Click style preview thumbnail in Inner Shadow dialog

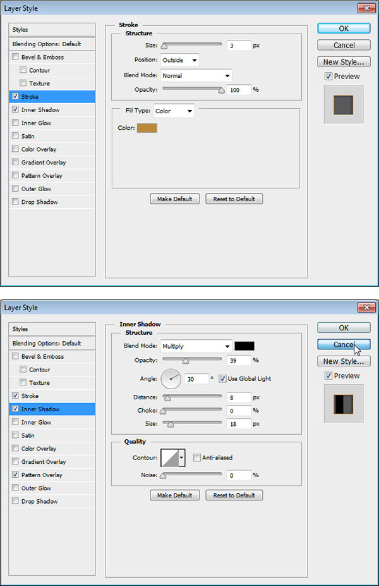[x=344, y=404]
